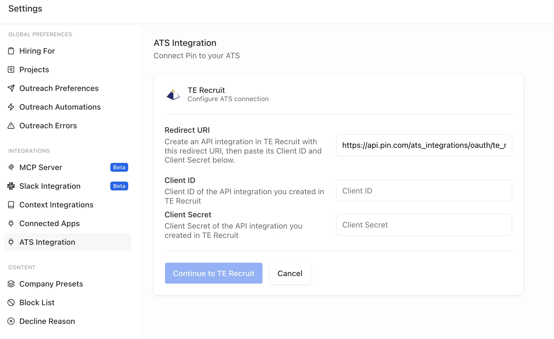Click the Block List ban icon

[x=11, y=302]
